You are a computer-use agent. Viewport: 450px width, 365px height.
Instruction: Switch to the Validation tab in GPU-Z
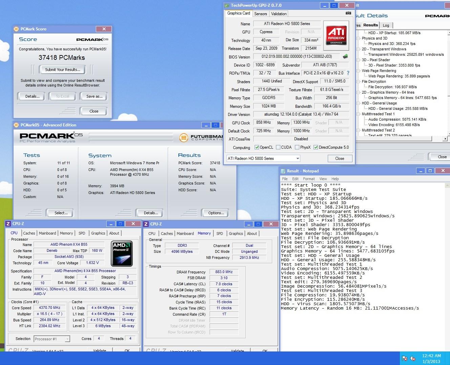coord(279,14)
